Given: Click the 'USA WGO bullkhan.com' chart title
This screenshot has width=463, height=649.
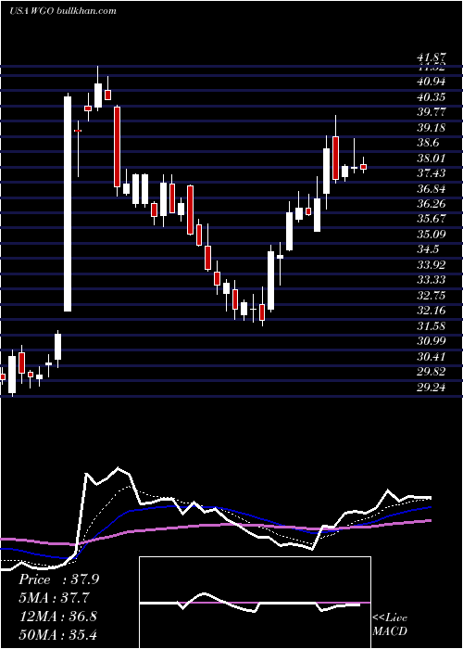Looking at the screenshot, I should 63,11.
